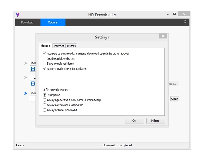The height and width of the screenshot is (159, 204).
Task: Click the Settings dialog title
Action: (102, 37)
